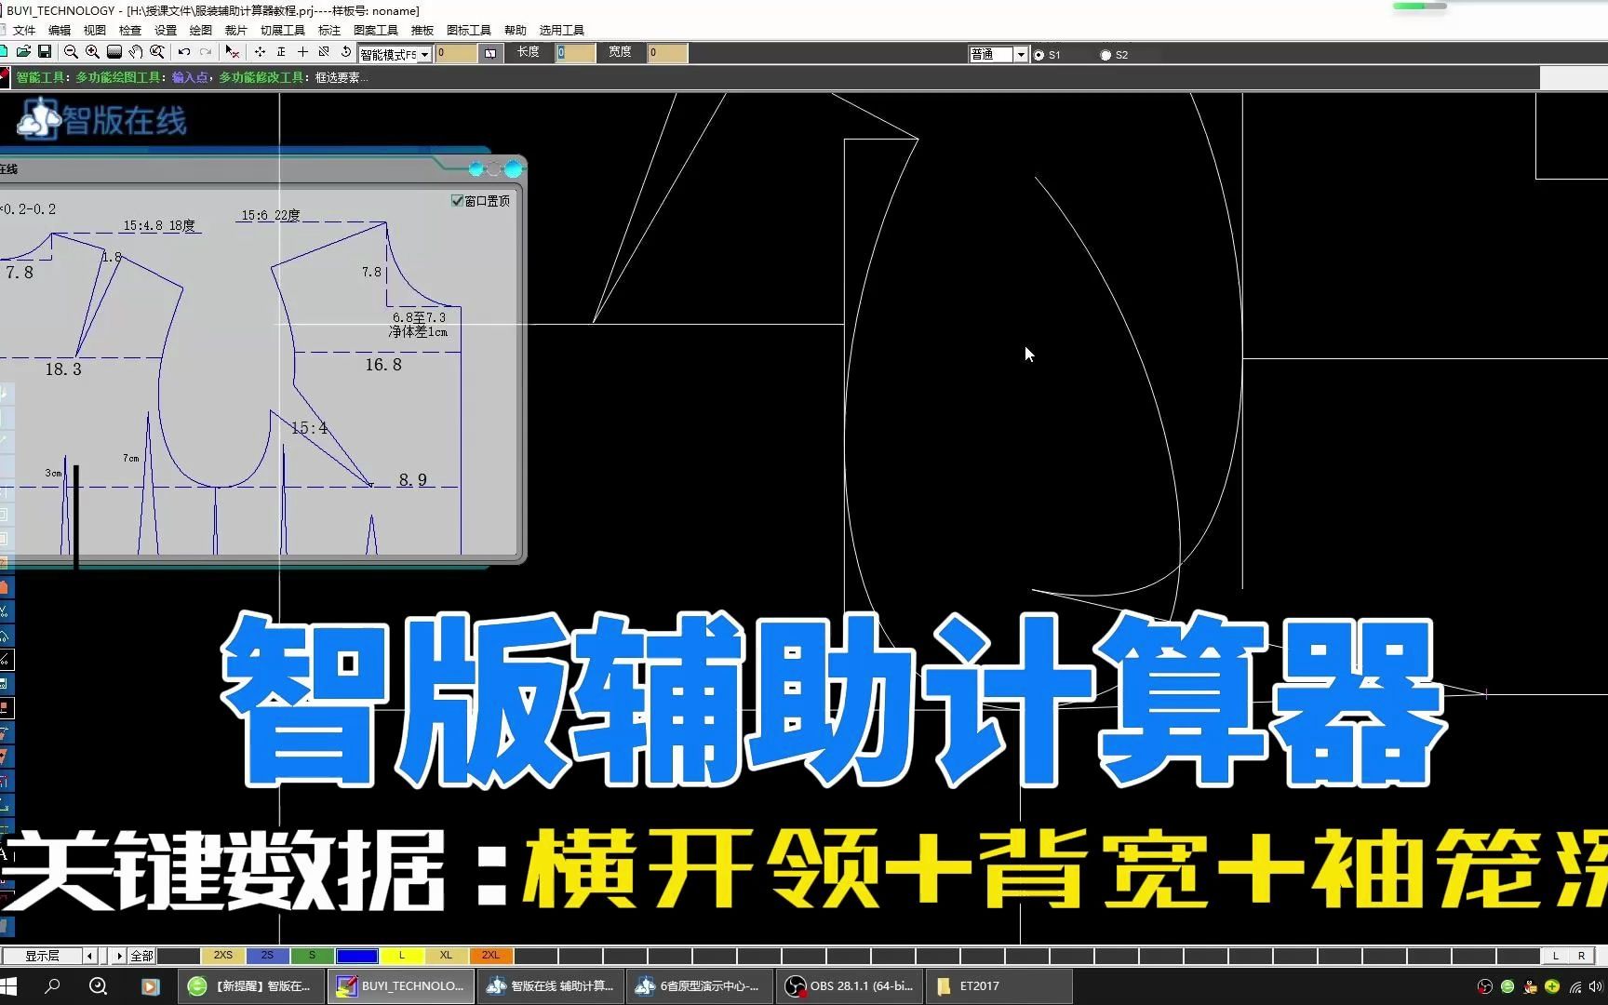Click the L button at bottom right

(x=1555, y=956)
